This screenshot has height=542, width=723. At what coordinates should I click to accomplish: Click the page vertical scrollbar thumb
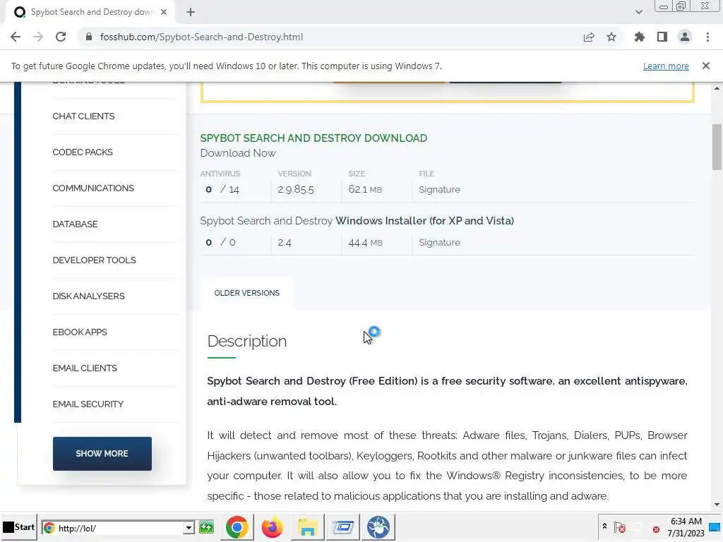pos(717,147)
